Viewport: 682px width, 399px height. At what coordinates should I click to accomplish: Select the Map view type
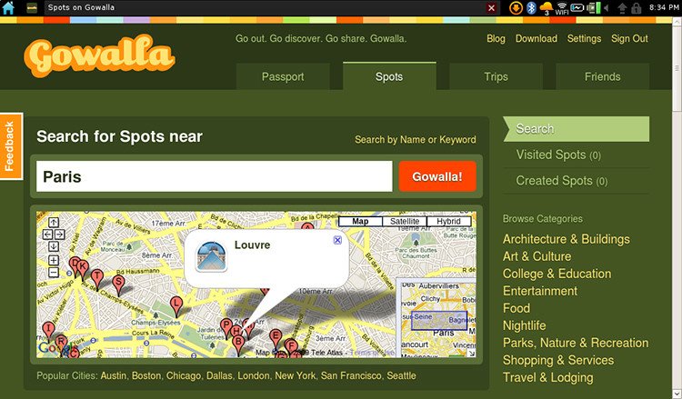(360, 221)
